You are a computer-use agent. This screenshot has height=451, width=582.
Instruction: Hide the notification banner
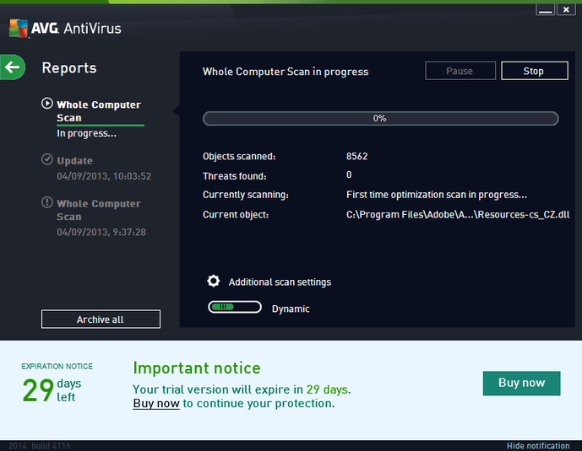point(538,446)
